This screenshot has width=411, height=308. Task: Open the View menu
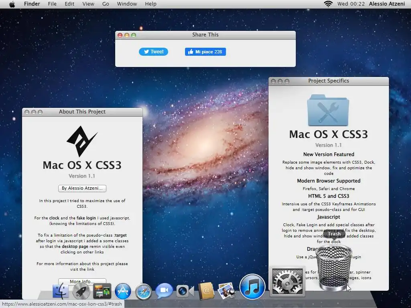click(88, 4)
